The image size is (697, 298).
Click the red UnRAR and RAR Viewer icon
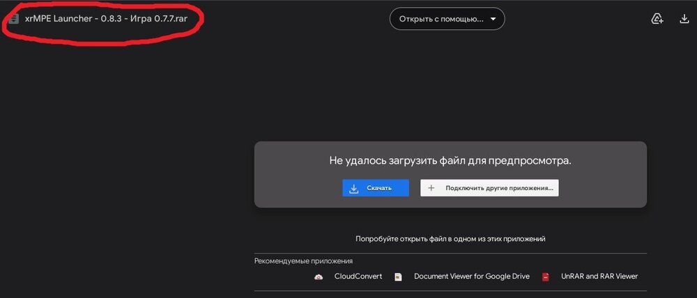pyautogui.click(x=546, y=276)
